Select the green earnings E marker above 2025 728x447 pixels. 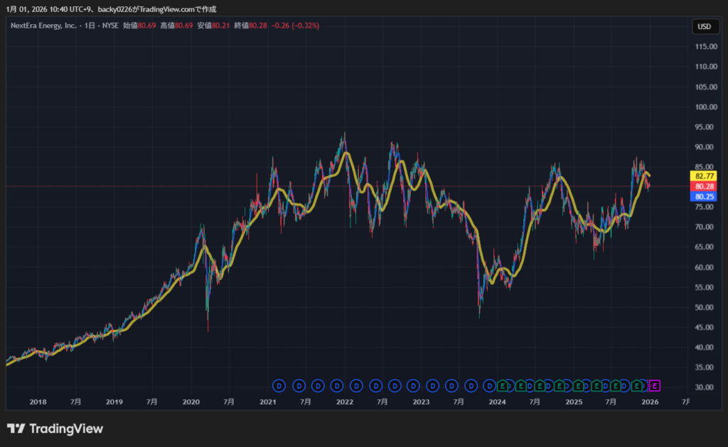[x=578, y=386]
